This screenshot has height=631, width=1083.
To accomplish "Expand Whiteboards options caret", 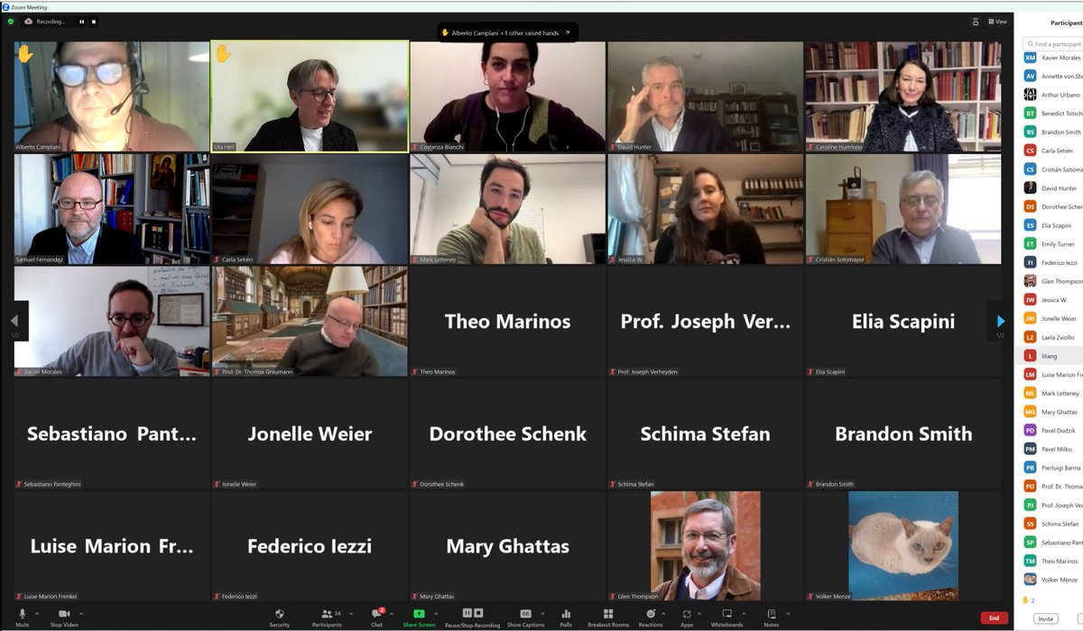I will tap(742, 614).
